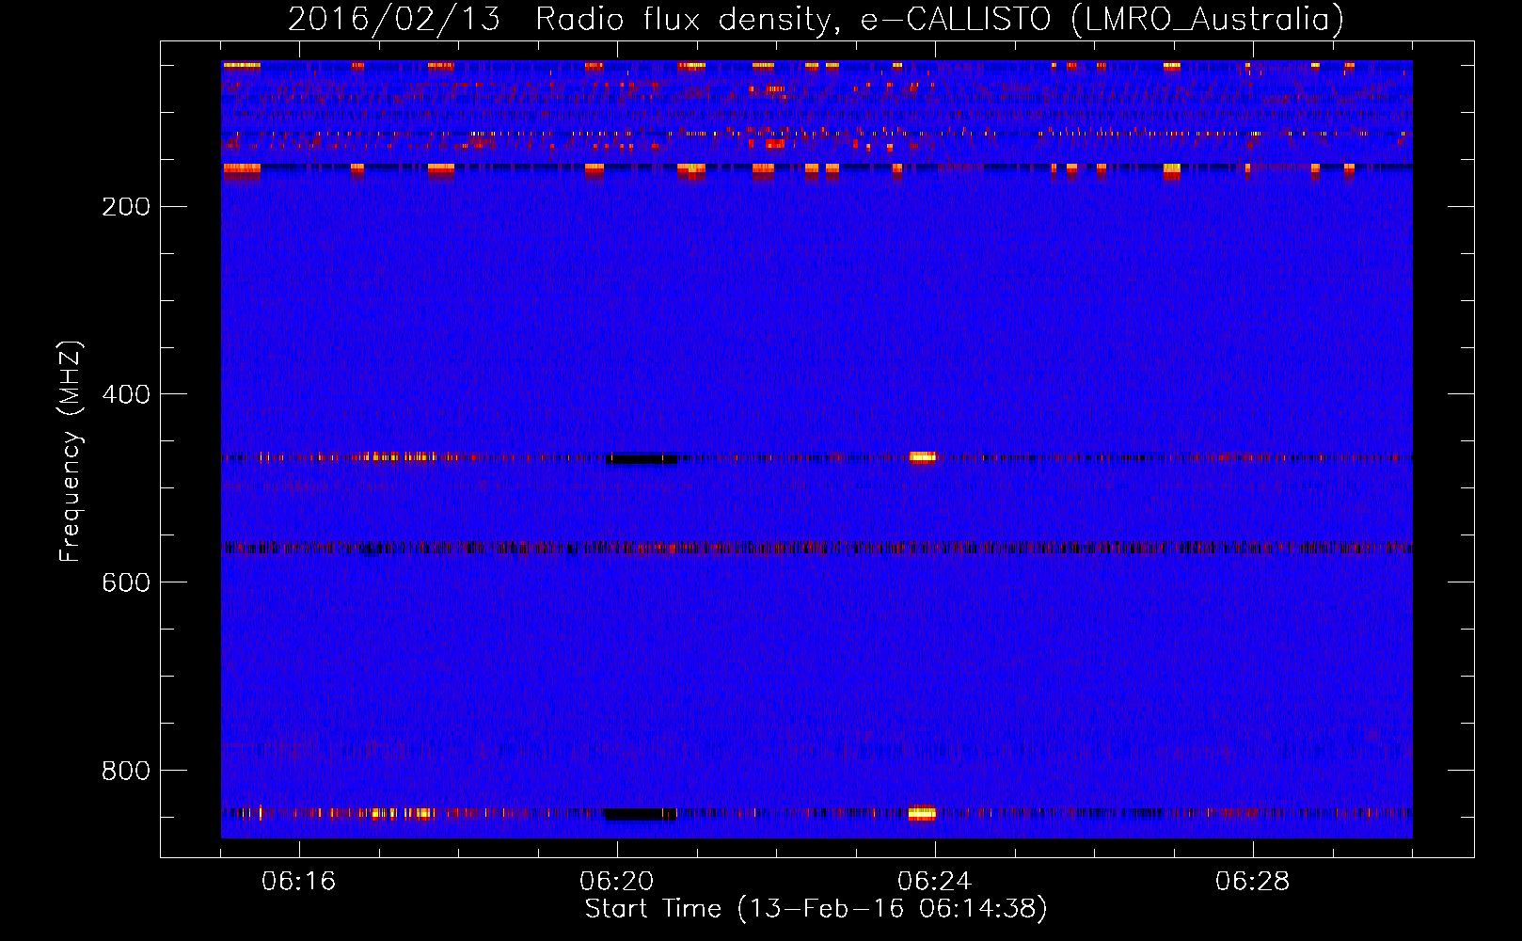1522x941 pixels.
Task: Click the 'Start Time (13-Feb-16 06:14:38)' label
Action: (x=816, y=909)
